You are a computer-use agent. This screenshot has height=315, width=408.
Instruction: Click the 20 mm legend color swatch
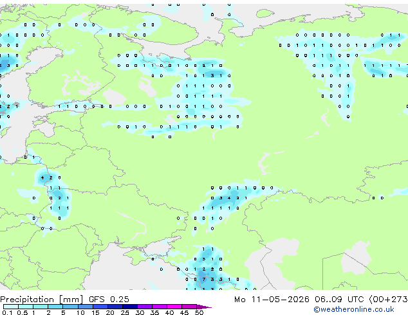[x=115, y=307]
